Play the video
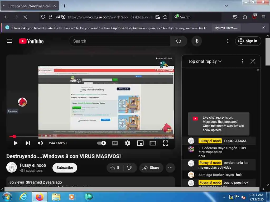 (16, 143)
